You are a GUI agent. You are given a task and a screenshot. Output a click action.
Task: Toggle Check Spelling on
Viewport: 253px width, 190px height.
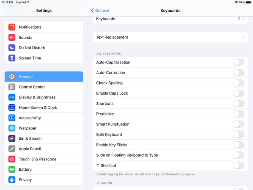pyautogui.click(x=238, y=83)
